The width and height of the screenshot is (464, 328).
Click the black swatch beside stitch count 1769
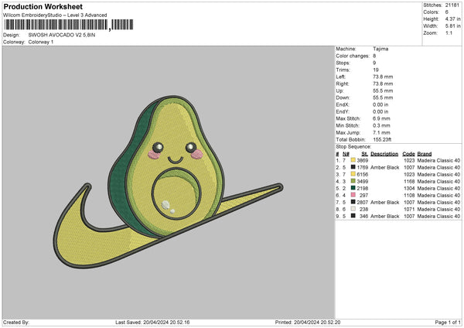pos(353,167)
